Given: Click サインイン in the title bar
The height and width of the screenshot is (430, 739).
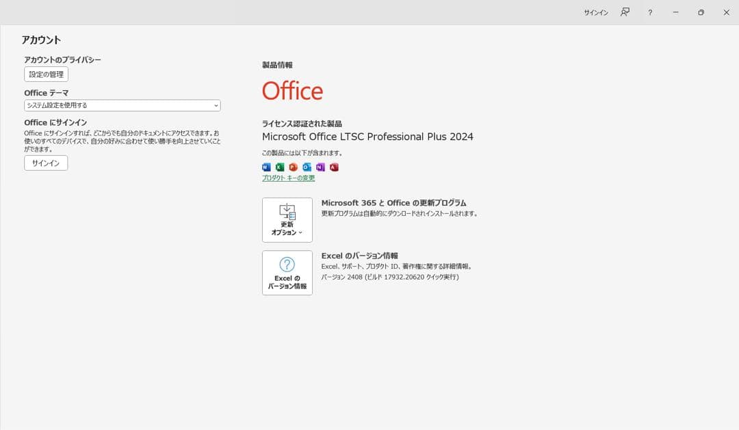Looking at the screenshot, I should coord(595,12).
